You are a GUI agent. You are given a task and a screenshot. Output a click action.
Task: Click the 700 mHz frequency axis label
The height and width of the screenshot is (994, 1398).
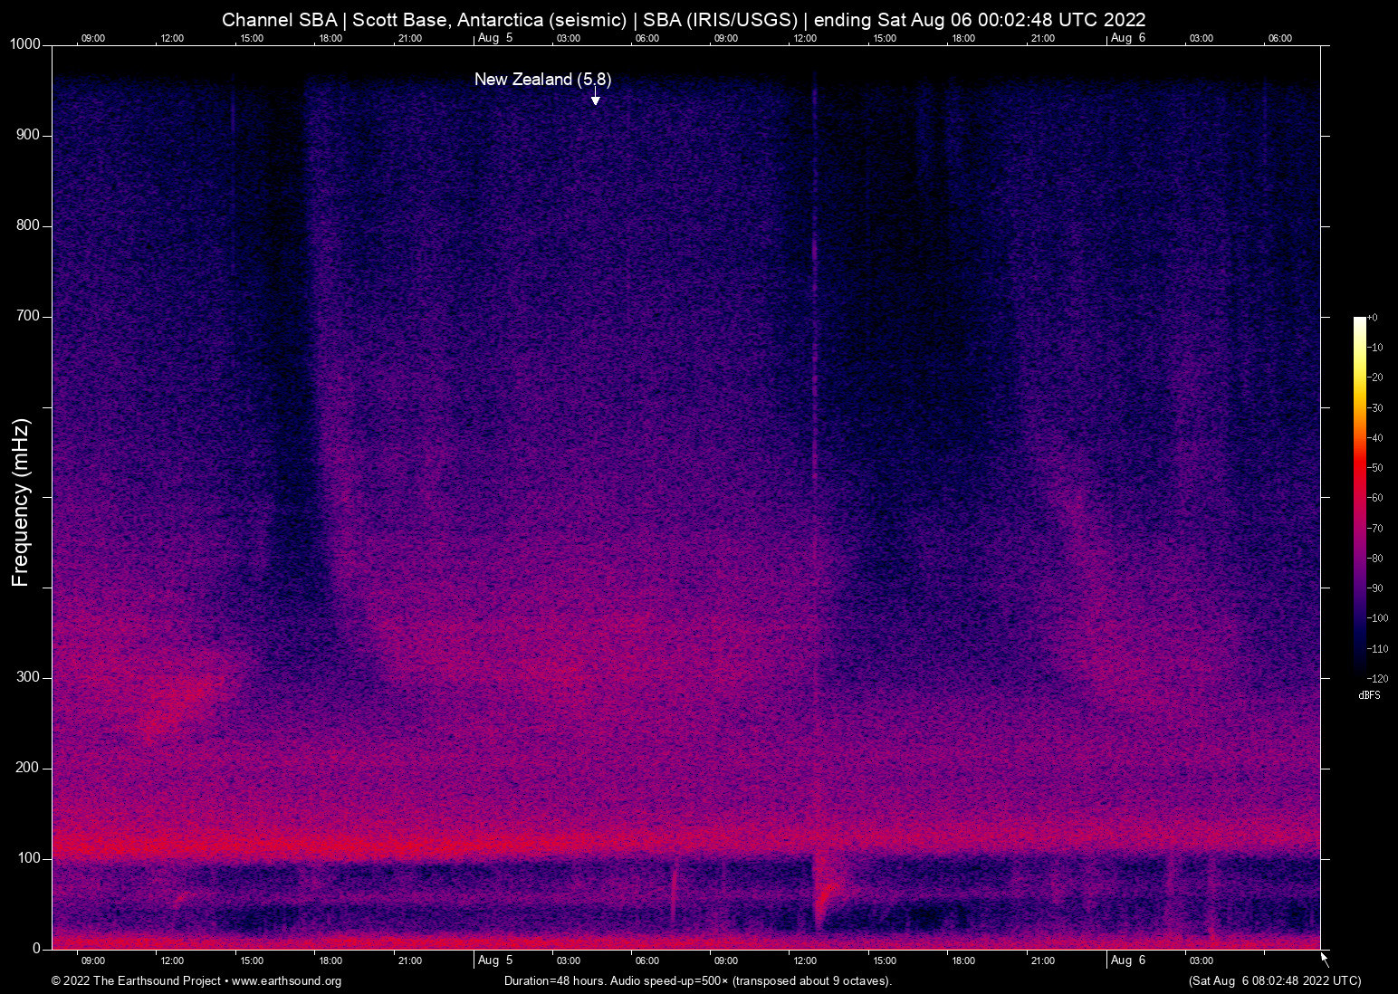tap(28, 316)
